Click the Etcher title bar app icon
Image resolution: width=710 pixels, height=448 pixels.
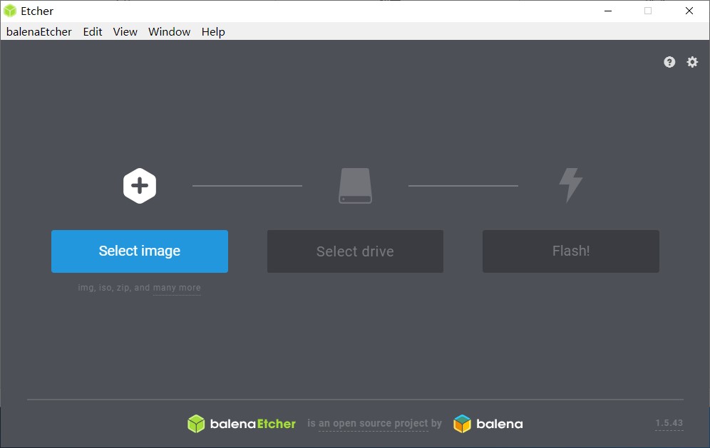click(x=10, y=11)
